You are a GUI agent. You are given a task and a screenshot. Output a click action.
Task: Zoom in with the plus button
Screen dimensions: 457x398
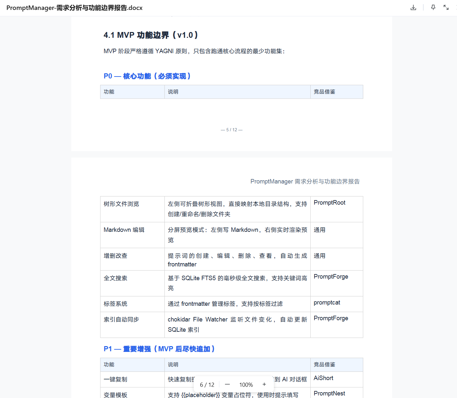tap(264, 385)
